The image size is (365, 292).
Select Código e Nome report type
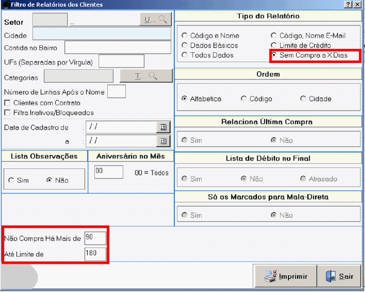(x=184, y=36)
